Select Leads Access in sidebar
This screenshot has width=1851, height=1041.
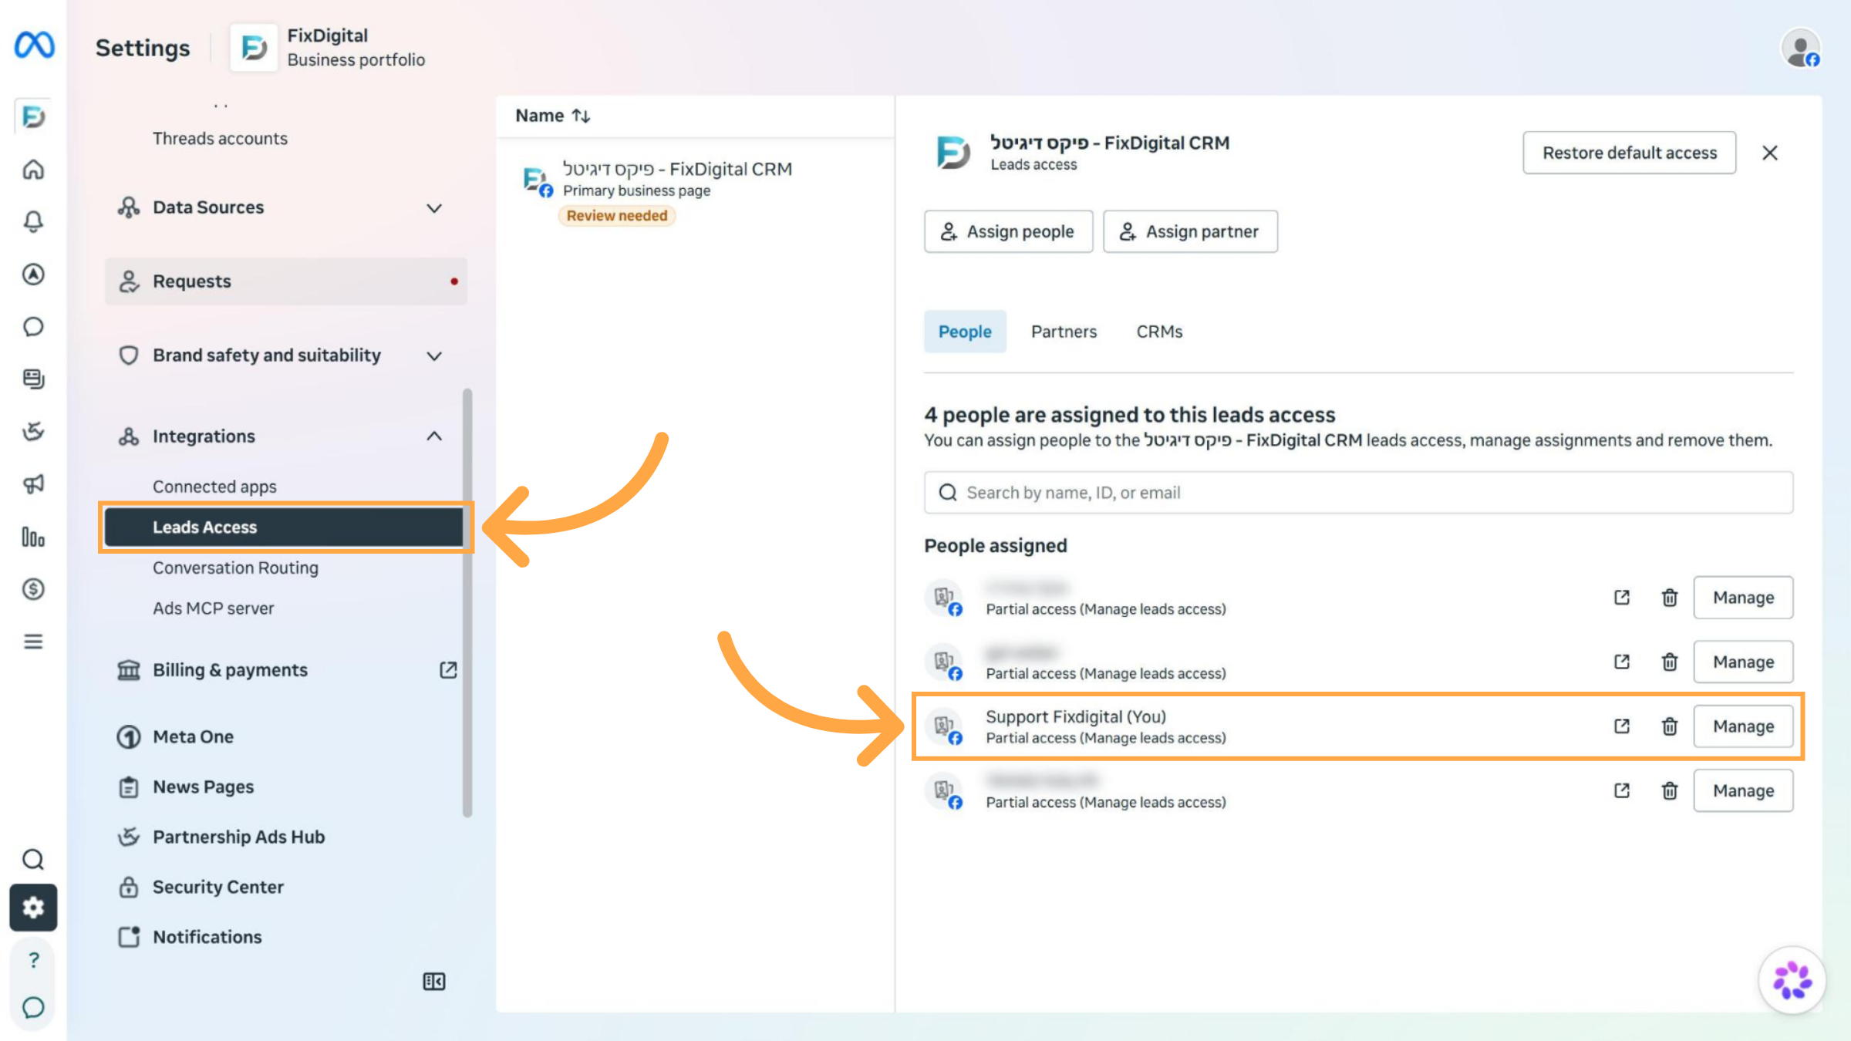pyautogui.click(x=284, y=527)
